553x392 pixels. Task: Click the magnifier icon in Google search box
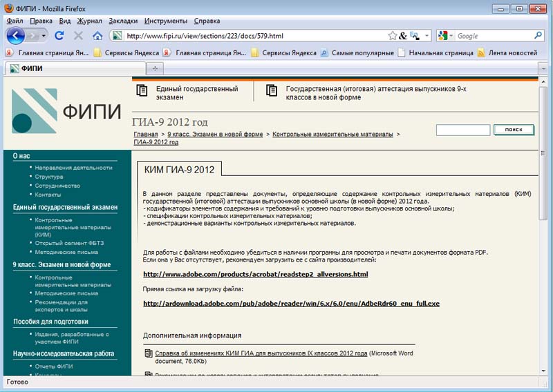538,35
